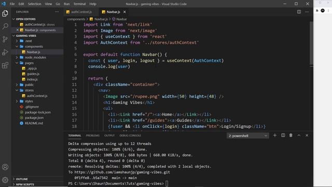Open the View menu
This screenshot has height=187, width=332.
[x=48, y=4]
